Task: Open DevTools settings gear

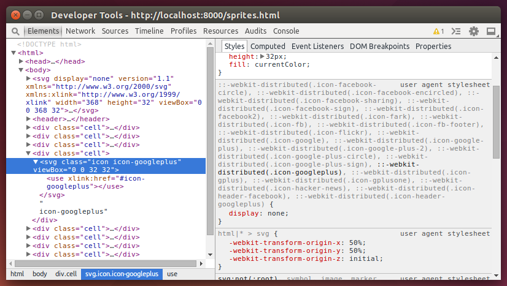Action: tap(474, 31)
